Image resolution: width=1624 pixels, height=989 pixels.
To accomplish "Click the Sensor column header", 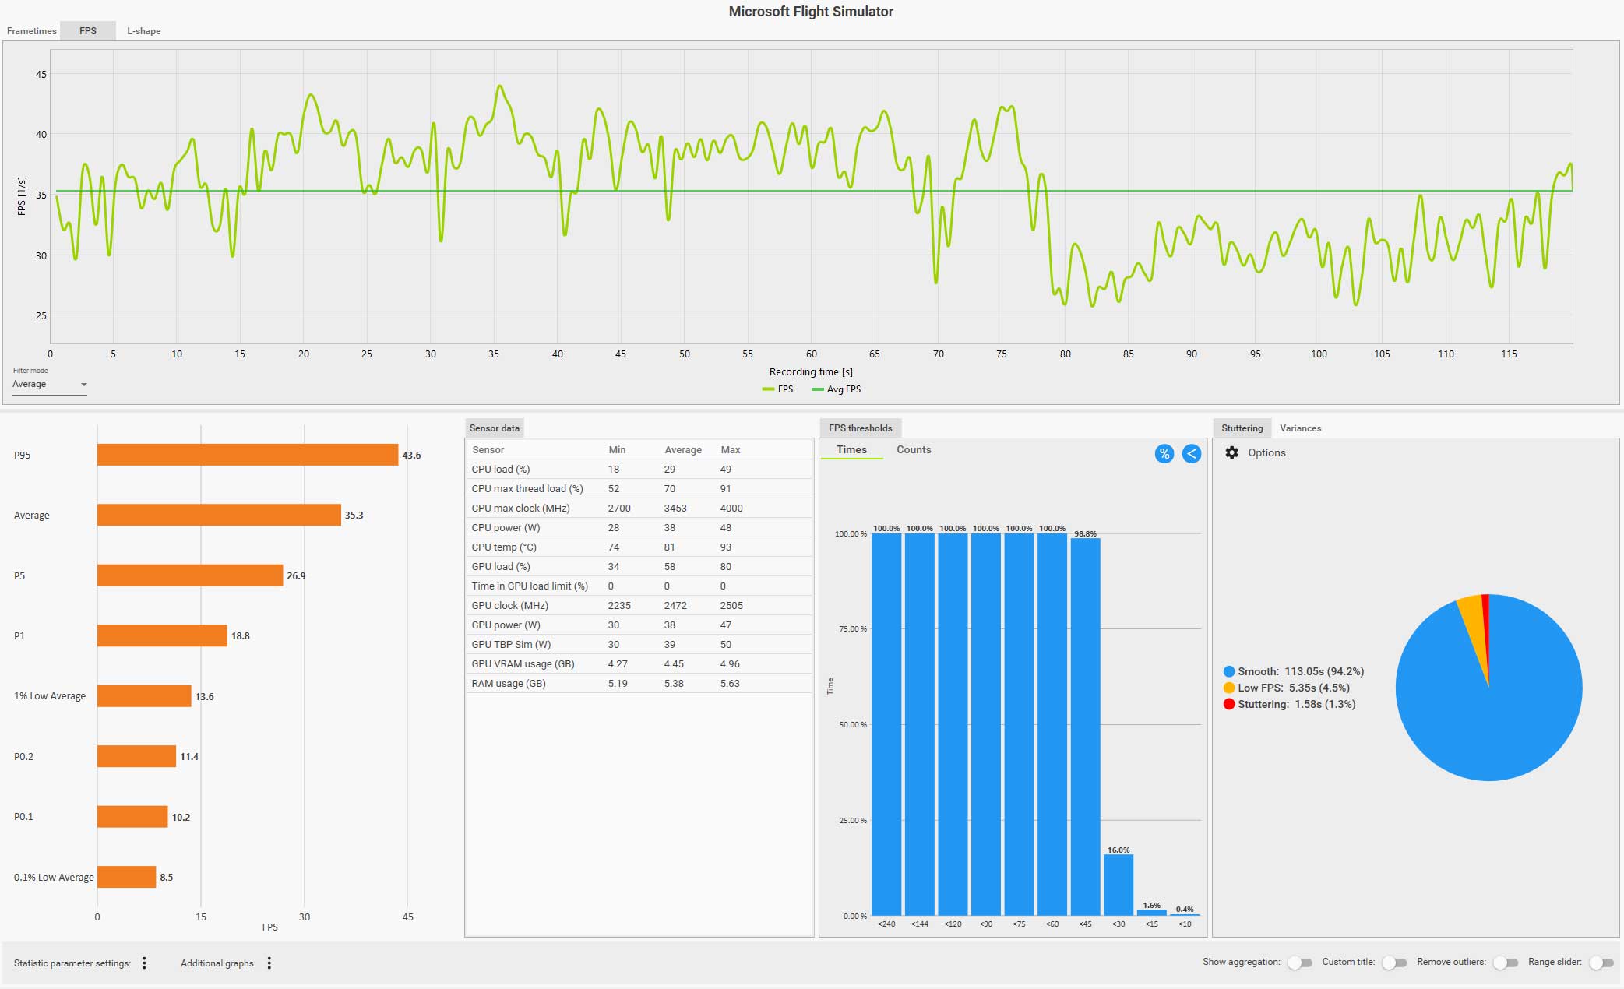I will click(x=488, y=449).
